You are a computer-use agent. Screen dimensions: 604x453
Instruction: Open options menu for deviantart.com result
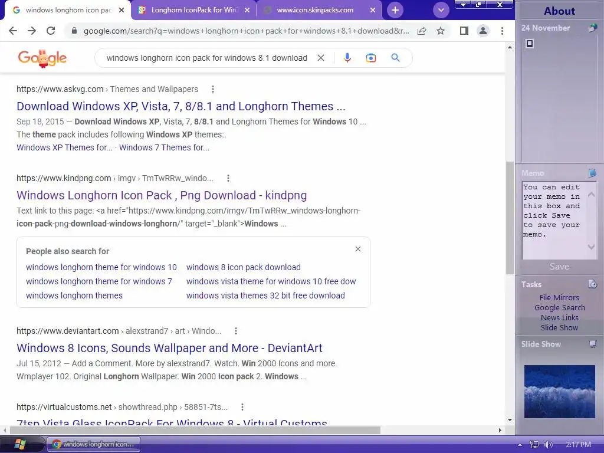[236, 331]
